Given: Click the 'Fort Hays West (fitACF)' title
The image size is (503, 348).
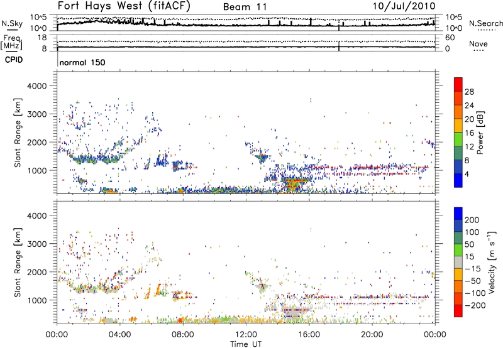Looking at the screenshot, I should pyautogui.click(x=124, y=6).
